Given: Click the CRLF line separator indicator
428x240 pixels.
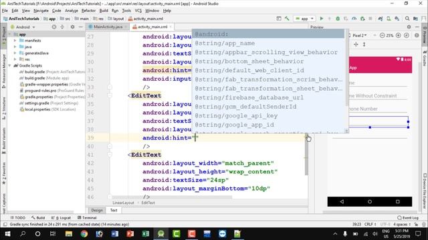Looking at the screenshot, I should pyautogui.click(x=370, y=224).
